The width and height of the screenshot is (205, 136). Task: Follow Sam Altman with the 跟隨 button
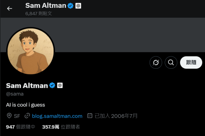(x=191, y=62)
